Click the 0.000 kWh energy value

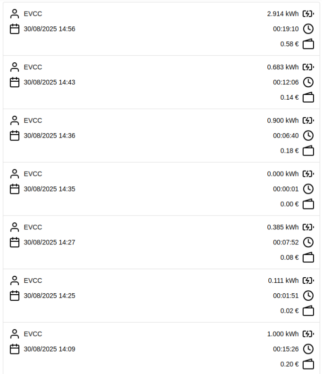point(283,174)
